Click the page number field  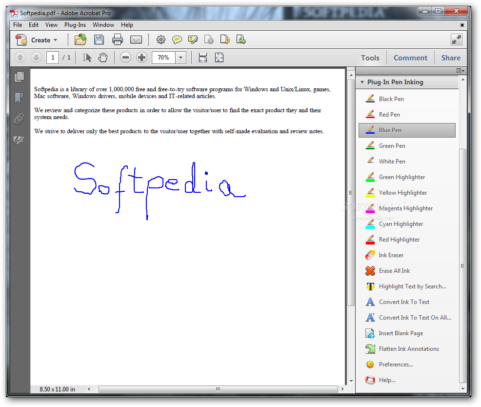pos(53,58)
